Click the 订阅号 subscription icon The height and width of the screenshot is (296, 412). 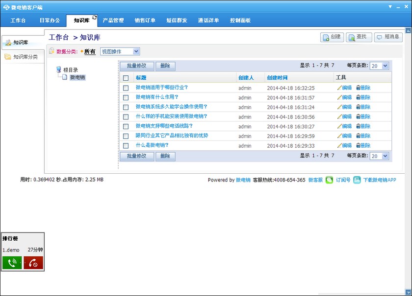click(357, 180)
